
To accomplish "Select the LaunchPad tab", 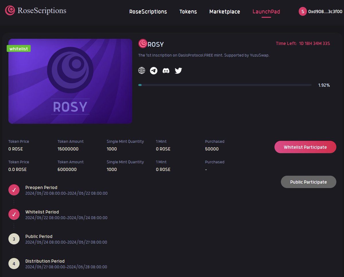I will [x=266, y=12].
